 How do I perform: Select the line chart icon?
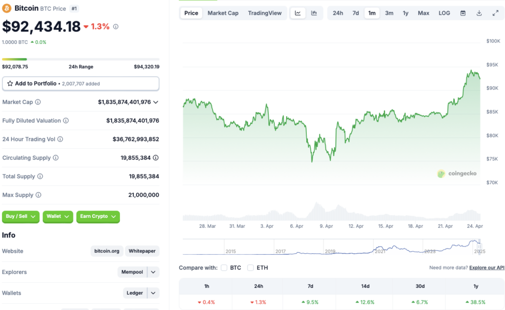[298, 13]
